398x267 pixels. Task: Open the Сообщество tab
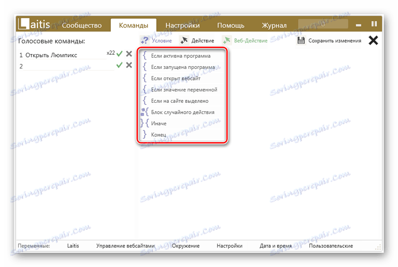click(x=82, y=25)
